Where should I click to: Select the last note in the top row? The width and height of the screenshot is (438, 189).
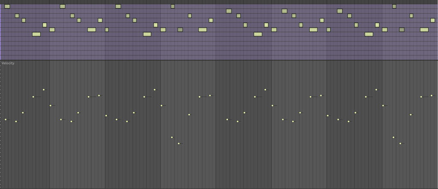pyautogui.click(x=394, y=6)
